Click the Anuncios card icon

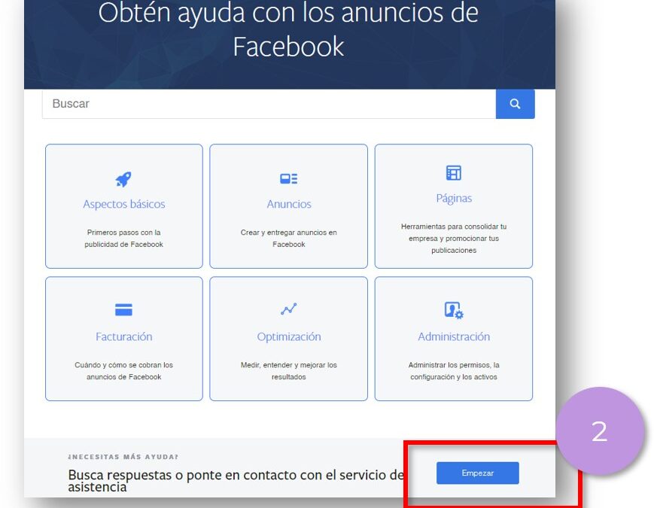tap(289, 179)
